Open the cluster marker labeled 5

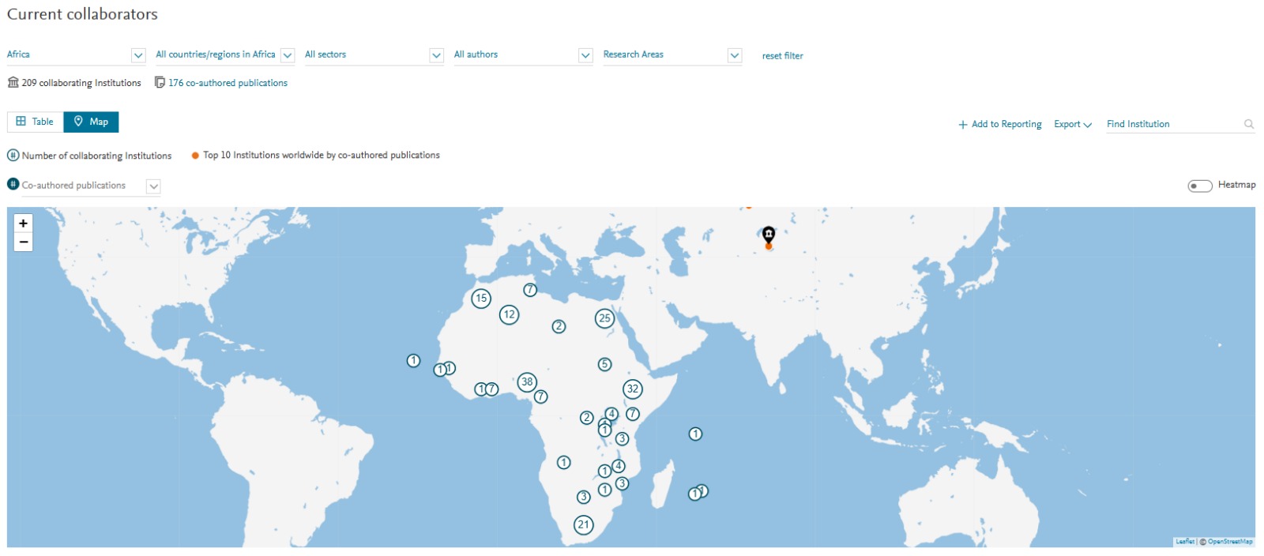point(604,364)
